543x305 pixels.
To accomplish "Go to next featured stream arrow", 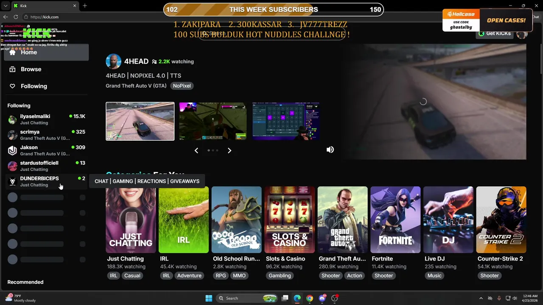I will coord(230,150).
